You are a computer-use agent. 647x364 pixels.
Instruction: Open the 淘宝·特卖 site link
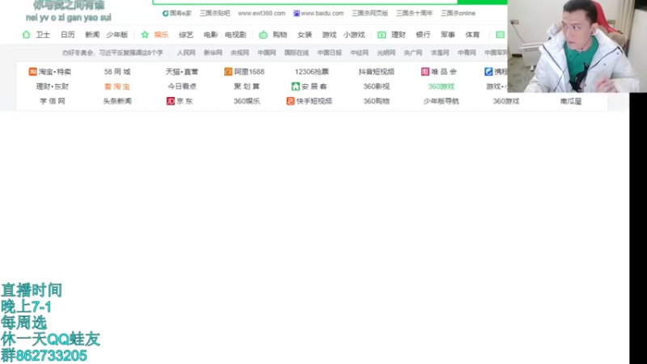tap(55, 71)
